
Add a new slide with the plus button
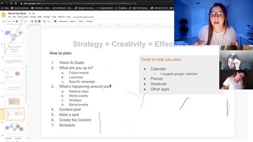point(4,21)
